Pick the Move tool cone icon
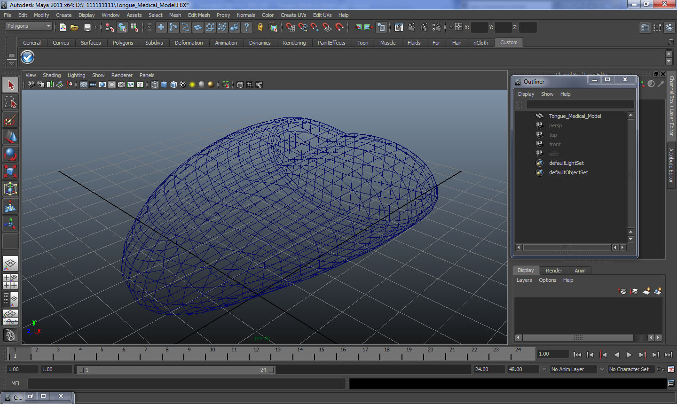Viewport: 677px width, 404px height. [10, 137]
